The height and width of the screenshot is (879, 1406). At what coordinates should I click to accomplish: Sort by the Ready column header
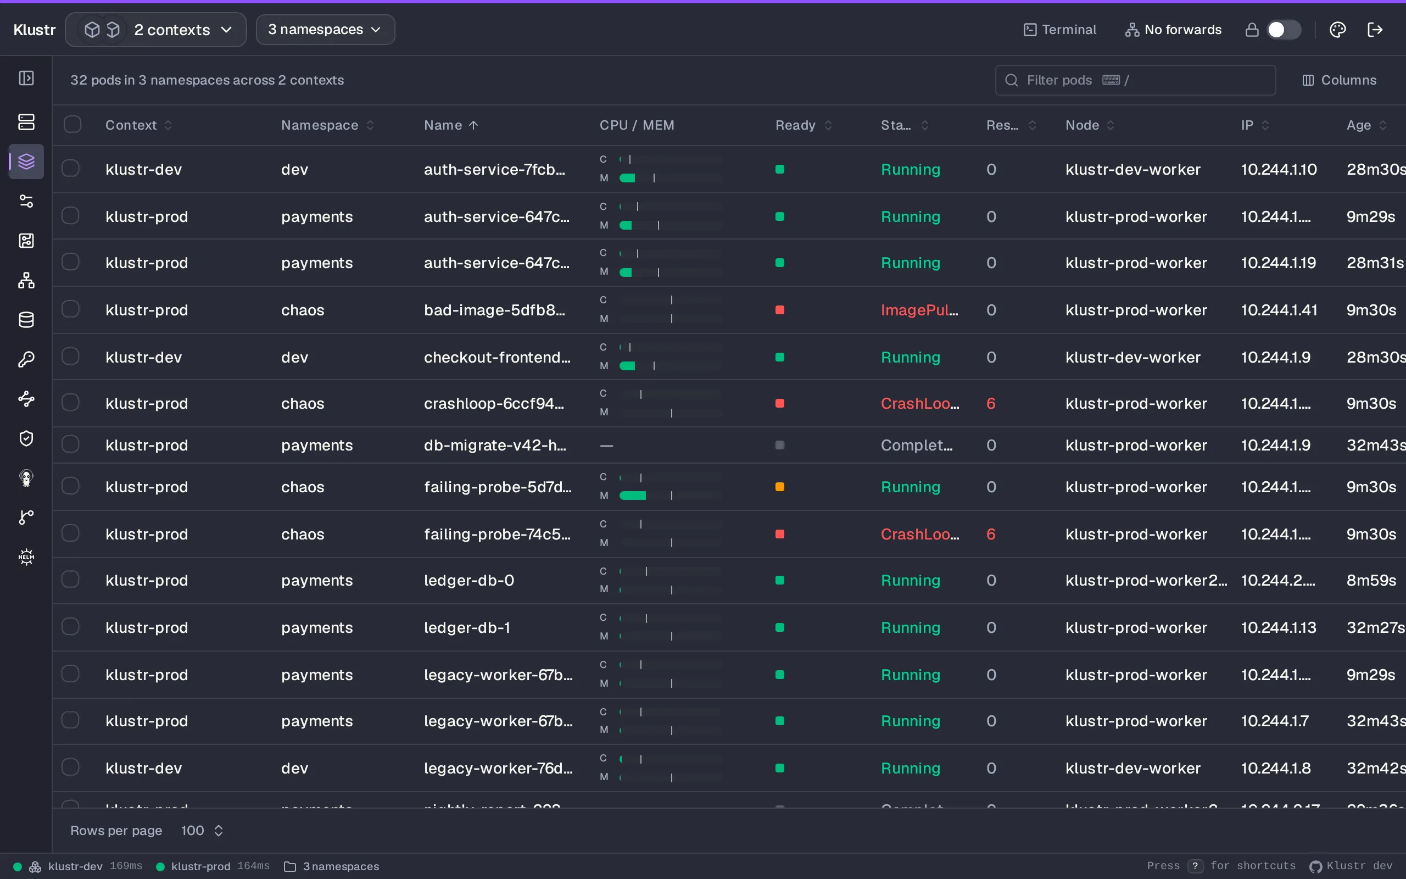click(x=804, y=125)
